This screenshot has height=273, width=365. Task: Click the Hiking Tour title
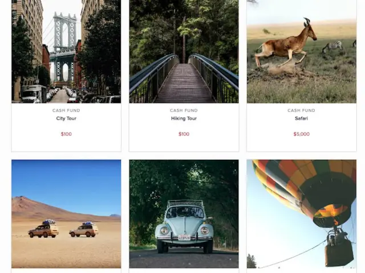click(x=184, y=118)
